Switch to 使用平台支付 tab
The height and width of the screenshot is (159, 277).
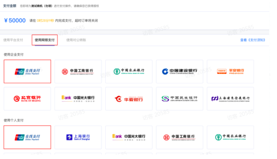click(x=13, y=40)
